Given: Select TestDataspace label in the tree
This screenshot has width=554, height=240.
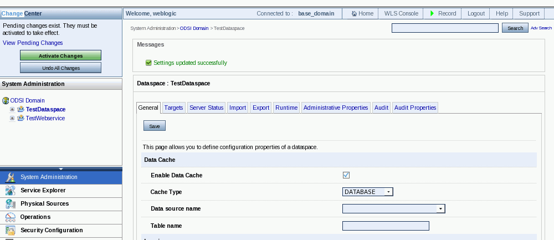Looking at the screenshot, I should click(45, 110).
